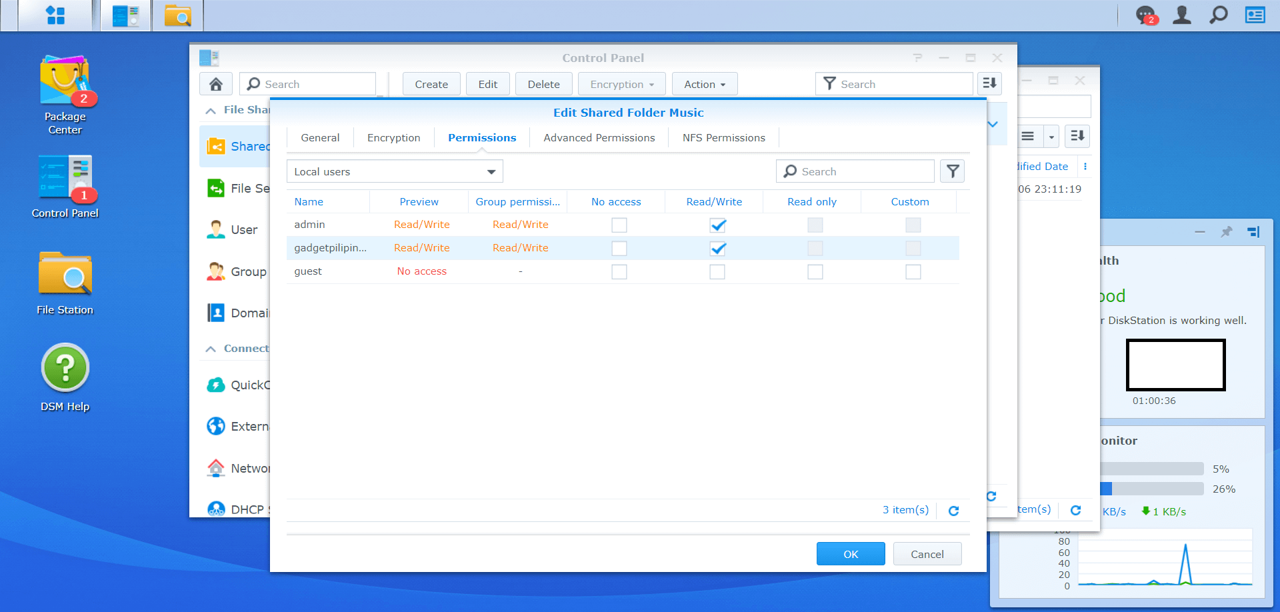The height and width of the screenshot is (612, 1280).
Task: Open the user options icon
Action: coord(1182,15)
